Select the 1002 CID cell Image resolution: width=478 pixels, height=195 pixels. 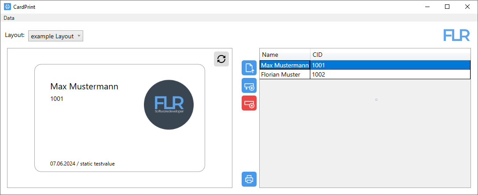pyautogui.click(x=390, y=75)
